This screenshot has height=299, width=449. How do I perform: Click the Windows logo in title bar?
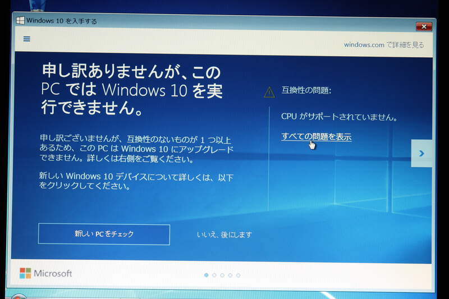(20, 21)
